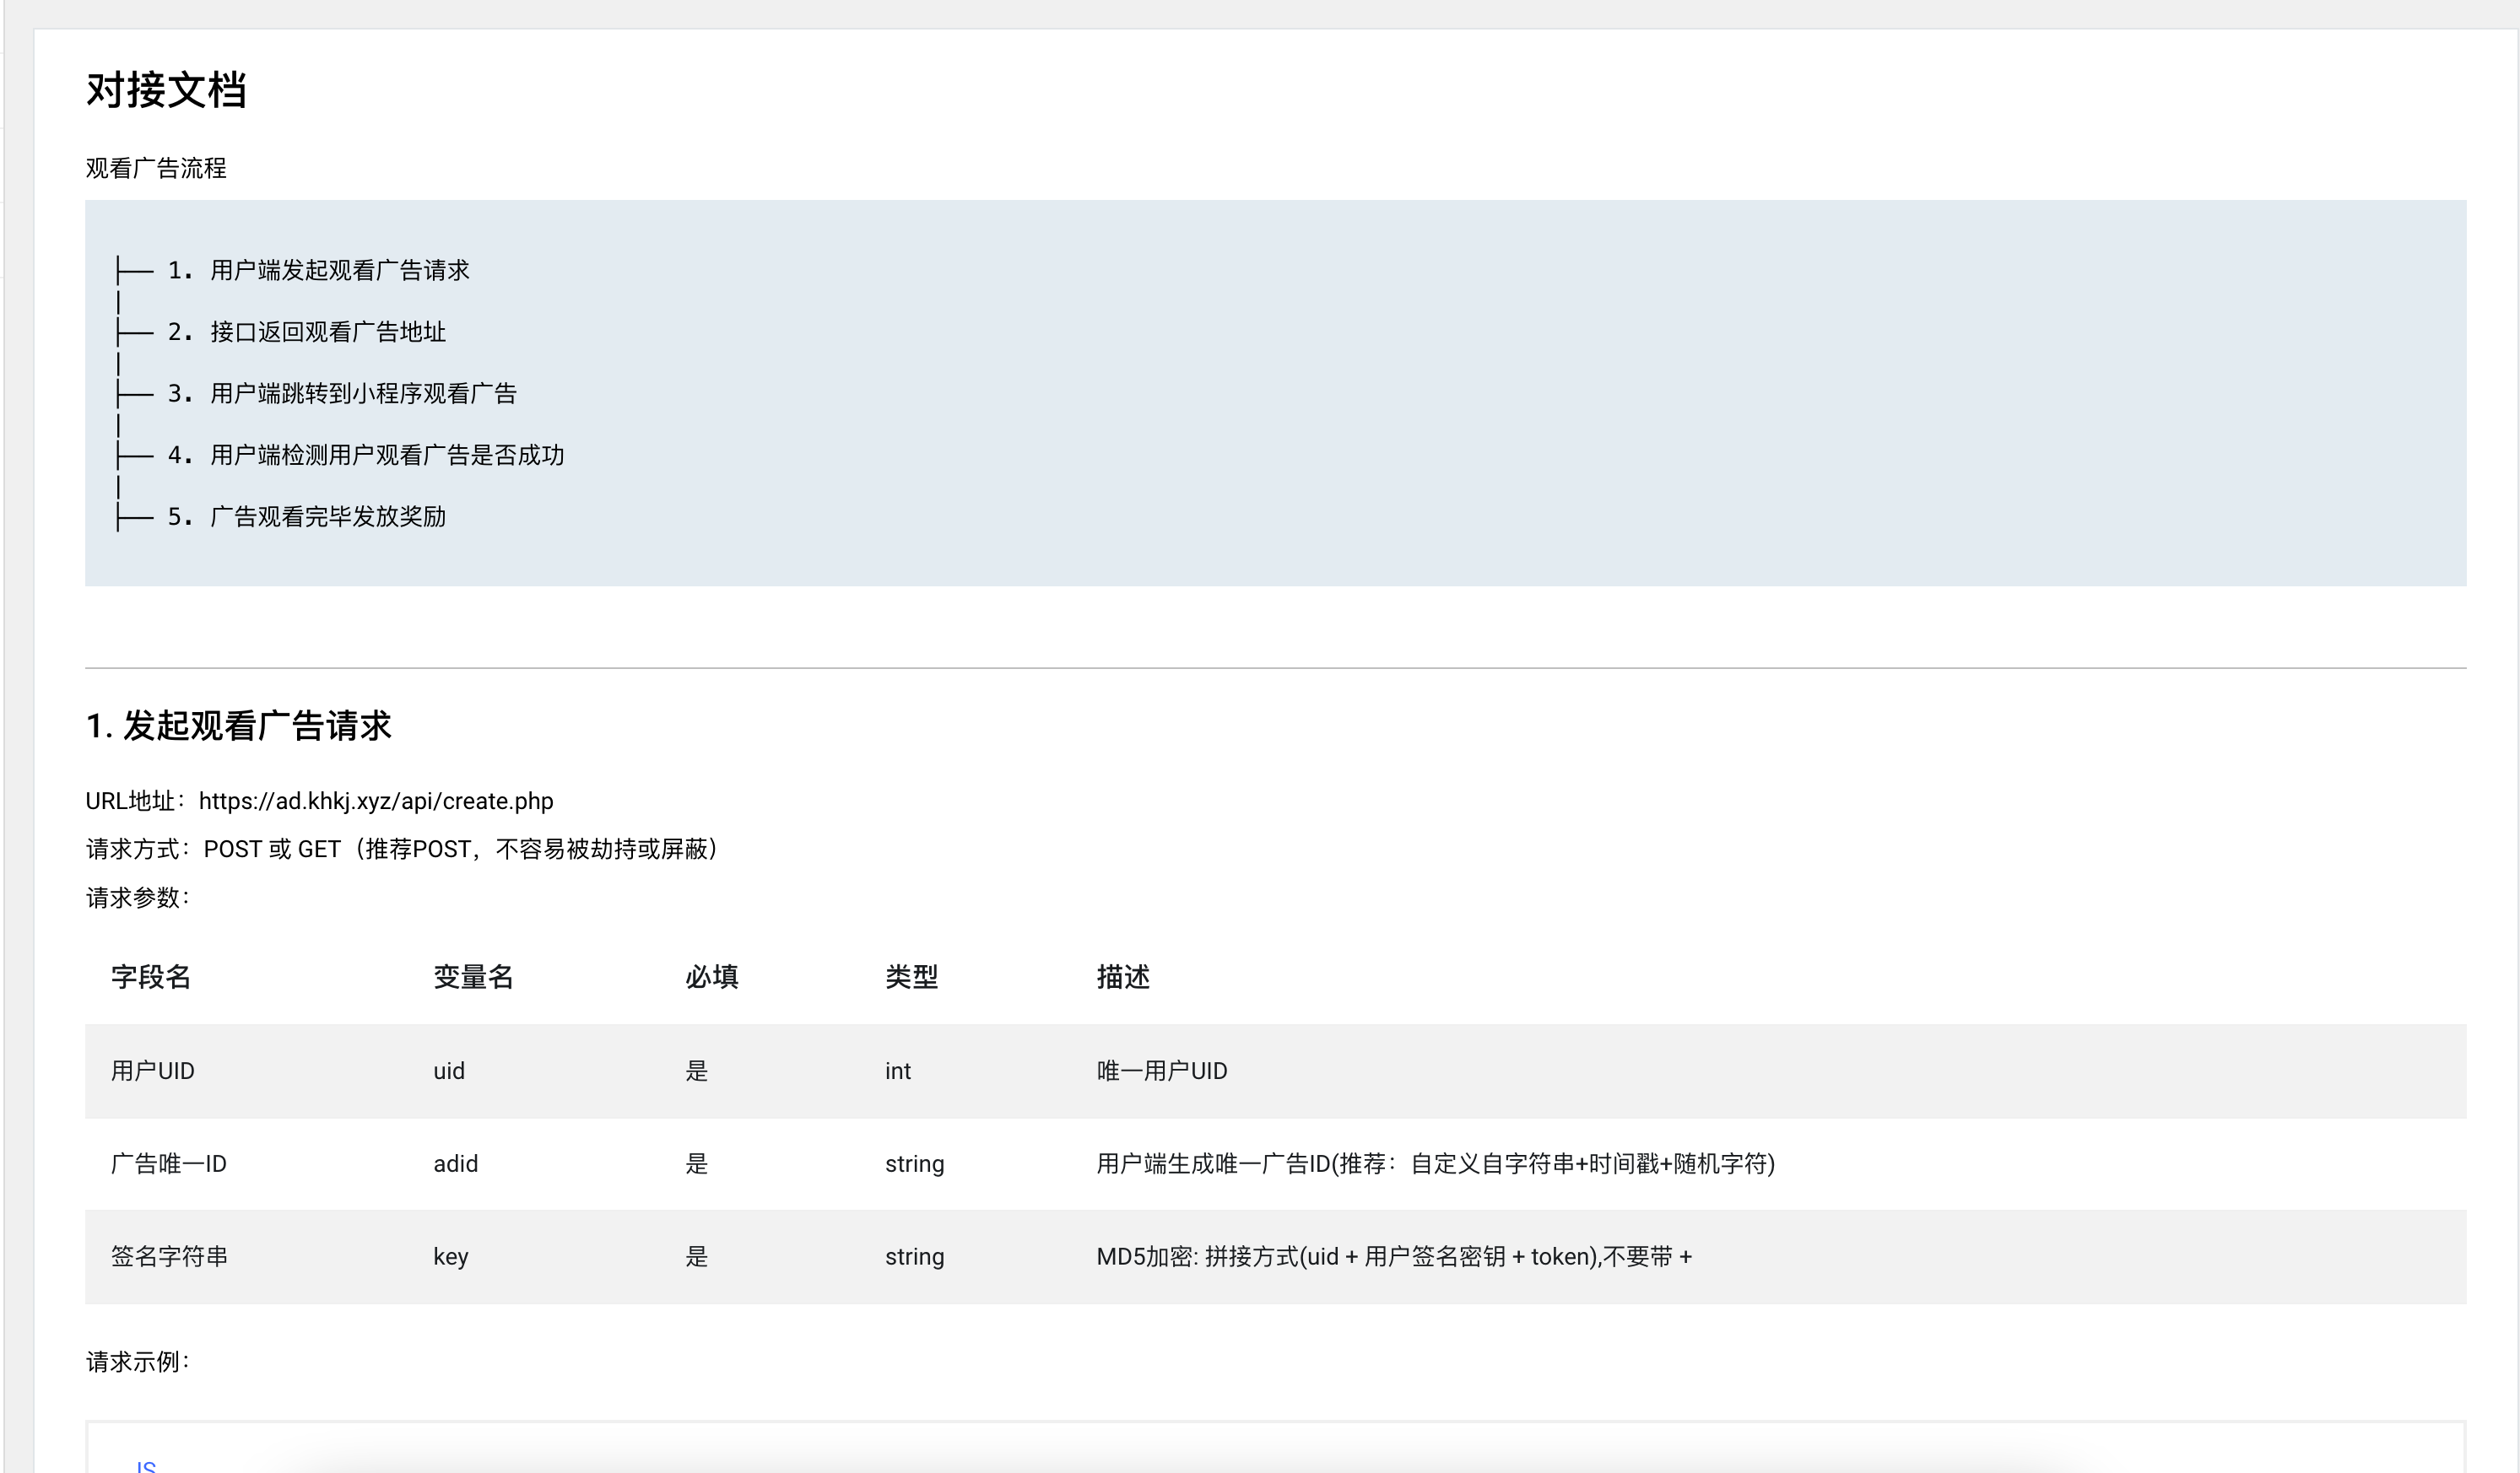Select step 5. 广告观看完毕发放奖励
2520x1473 pixels.
(306, 516)
